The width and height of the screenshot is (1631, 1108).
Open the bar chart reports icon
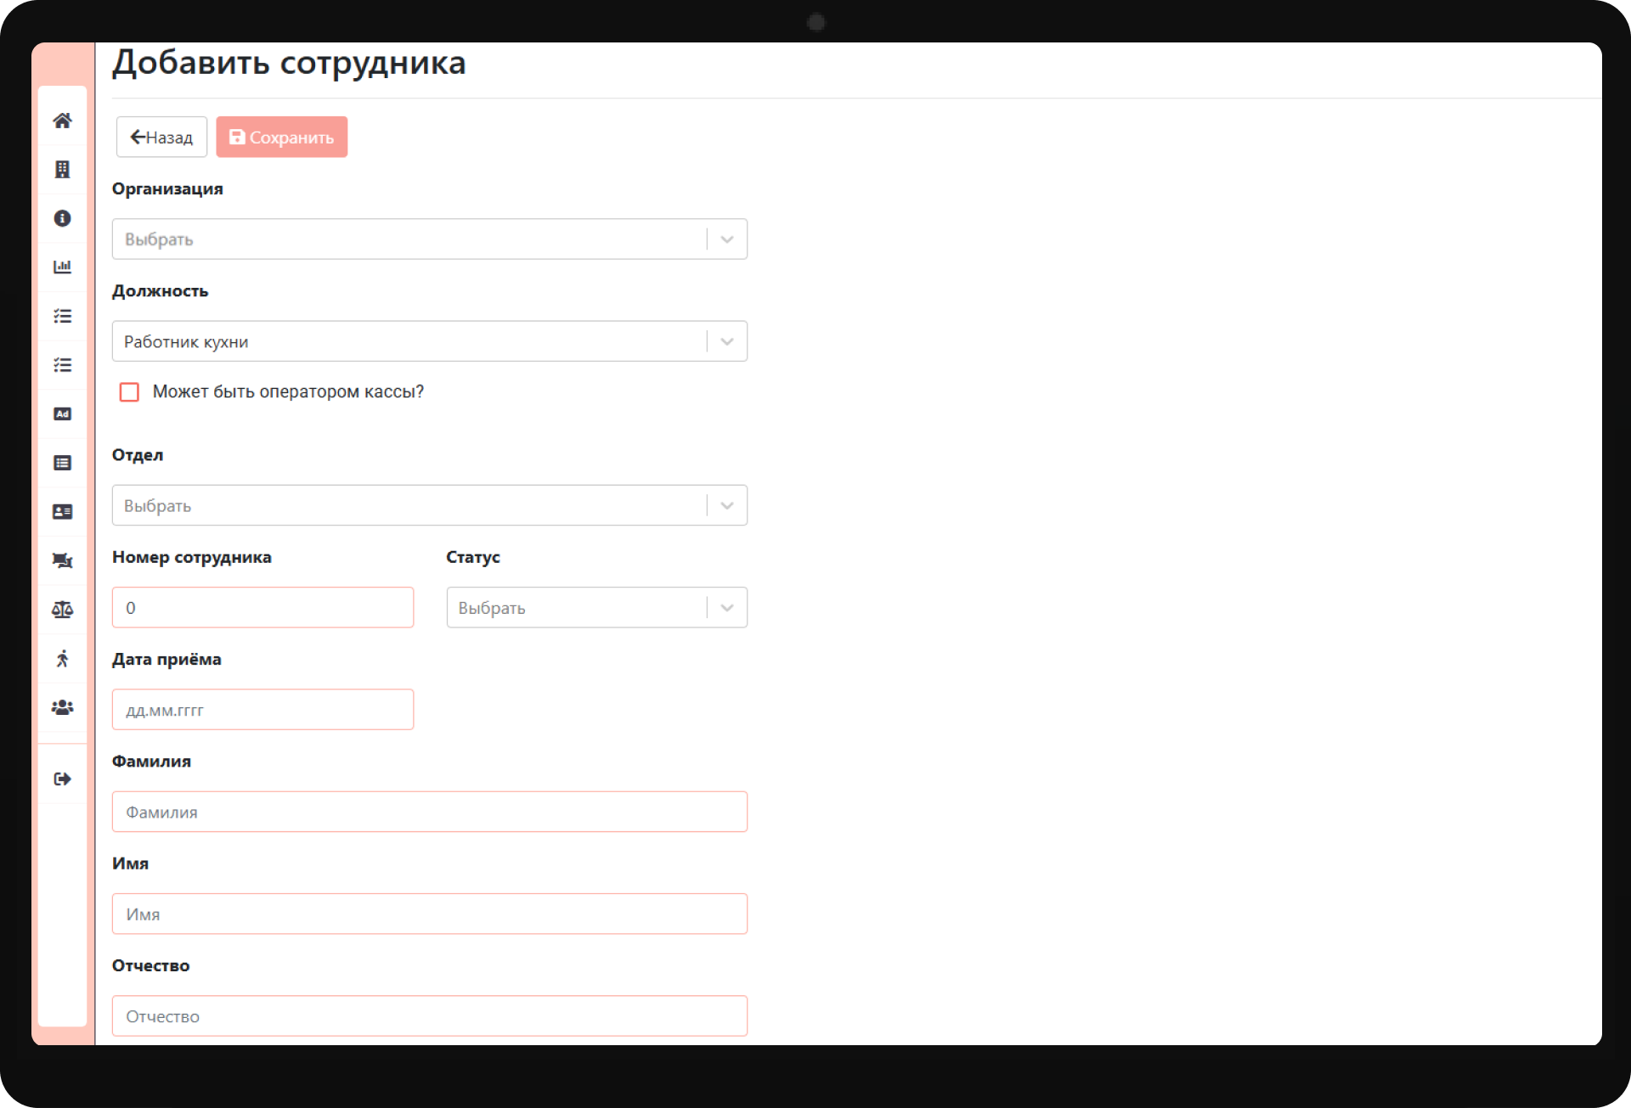click(62, 267)
